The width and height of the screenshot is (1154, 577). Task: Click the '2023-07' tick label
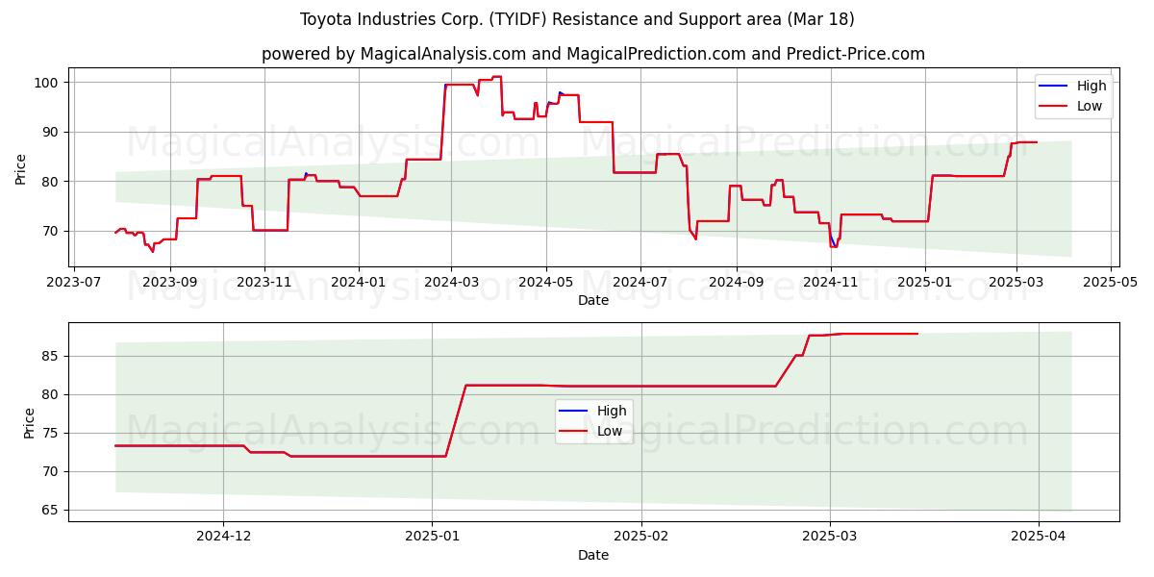[75, 282]
